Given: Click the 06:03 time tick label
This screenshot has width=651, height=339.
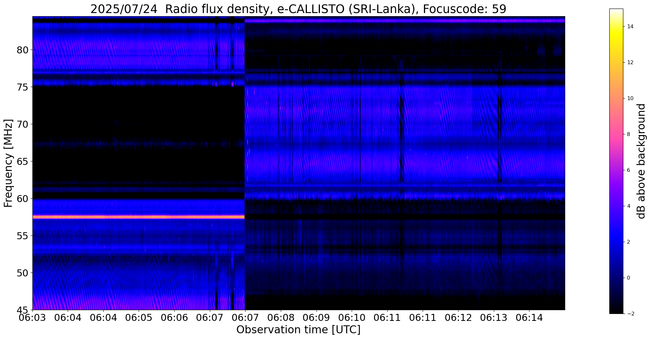Looking at the screenshot, I should [32, 318].
